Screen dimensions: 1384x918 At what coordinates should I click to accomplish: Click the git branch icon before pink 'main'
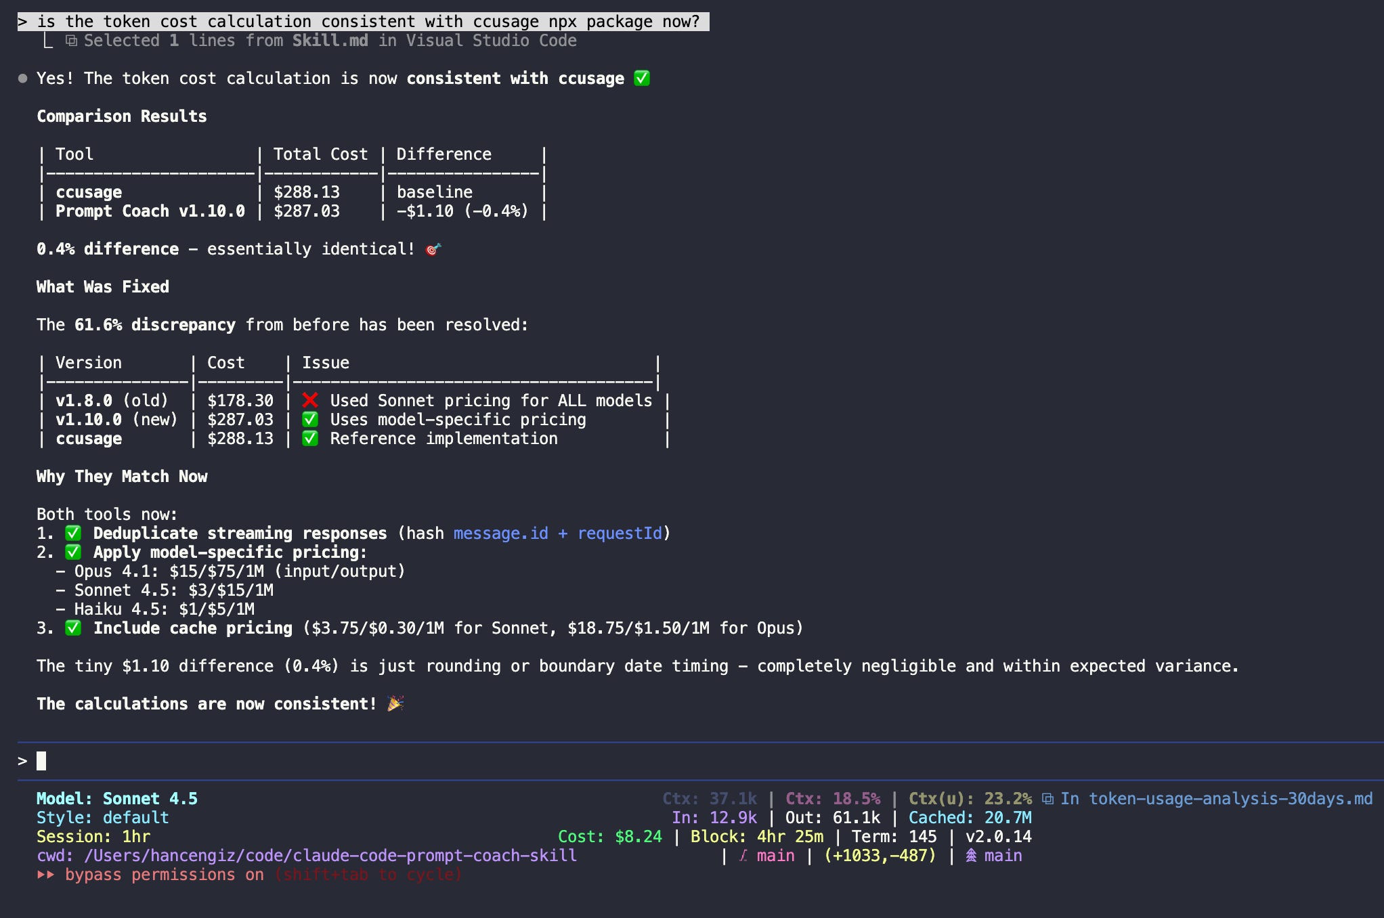743,856
